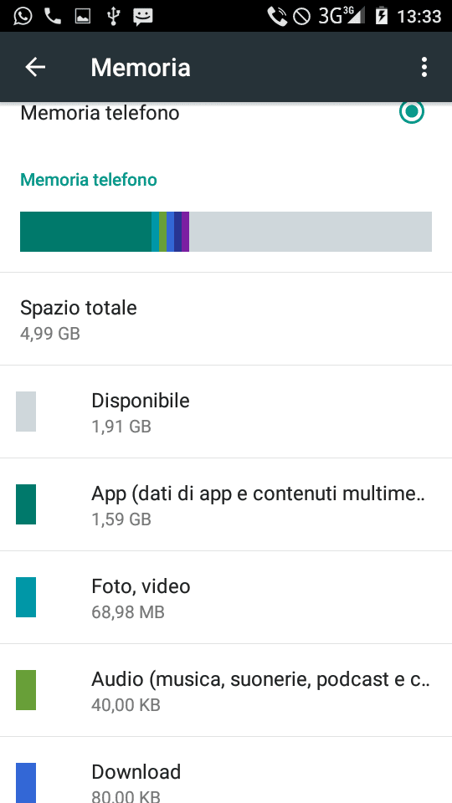Viewport: 452px width, 803px height.
Task: Tap the back arrow next to Memoria
Action: coord(35,67)
